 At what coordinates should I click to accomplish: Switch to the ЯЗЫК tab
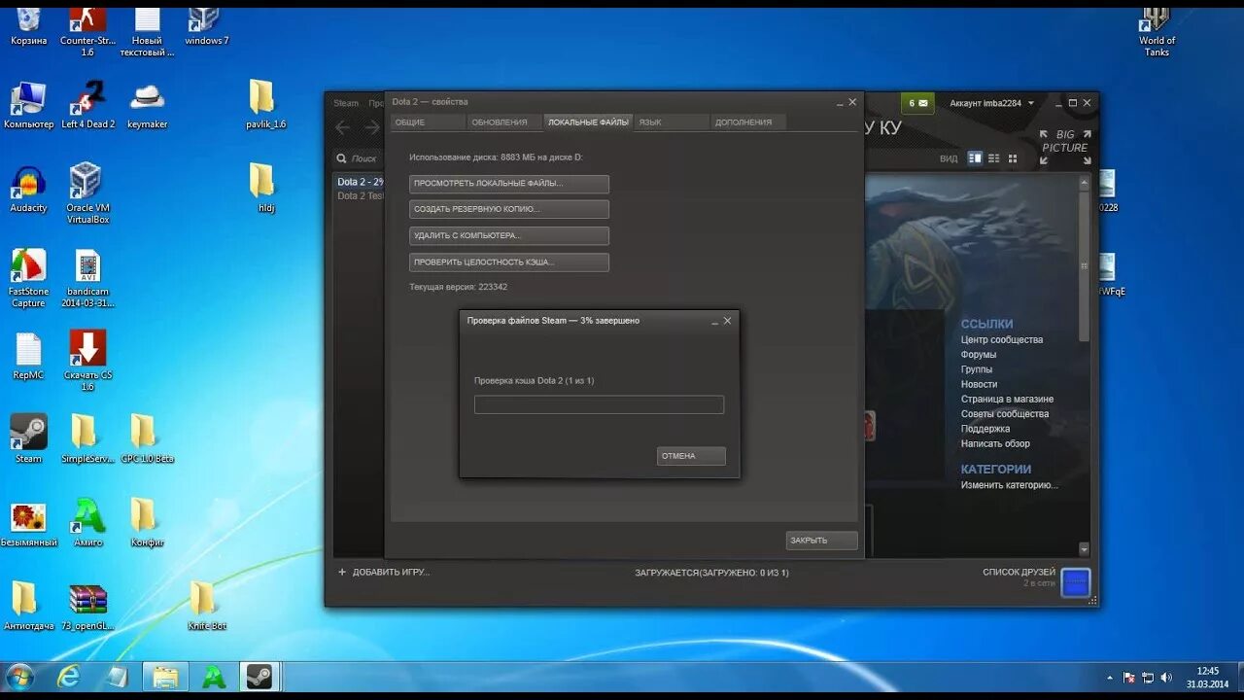(673, 122)
